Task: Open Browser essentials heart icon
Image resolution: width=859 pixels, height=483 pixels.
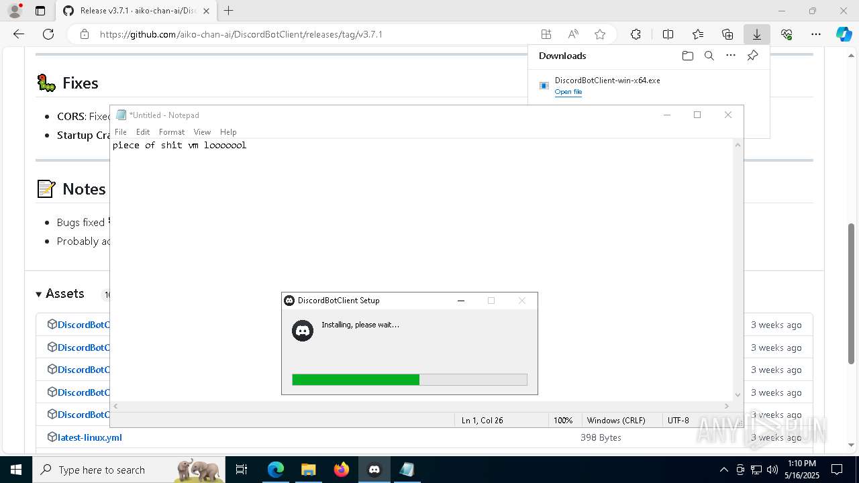Action: coord(787,34)
